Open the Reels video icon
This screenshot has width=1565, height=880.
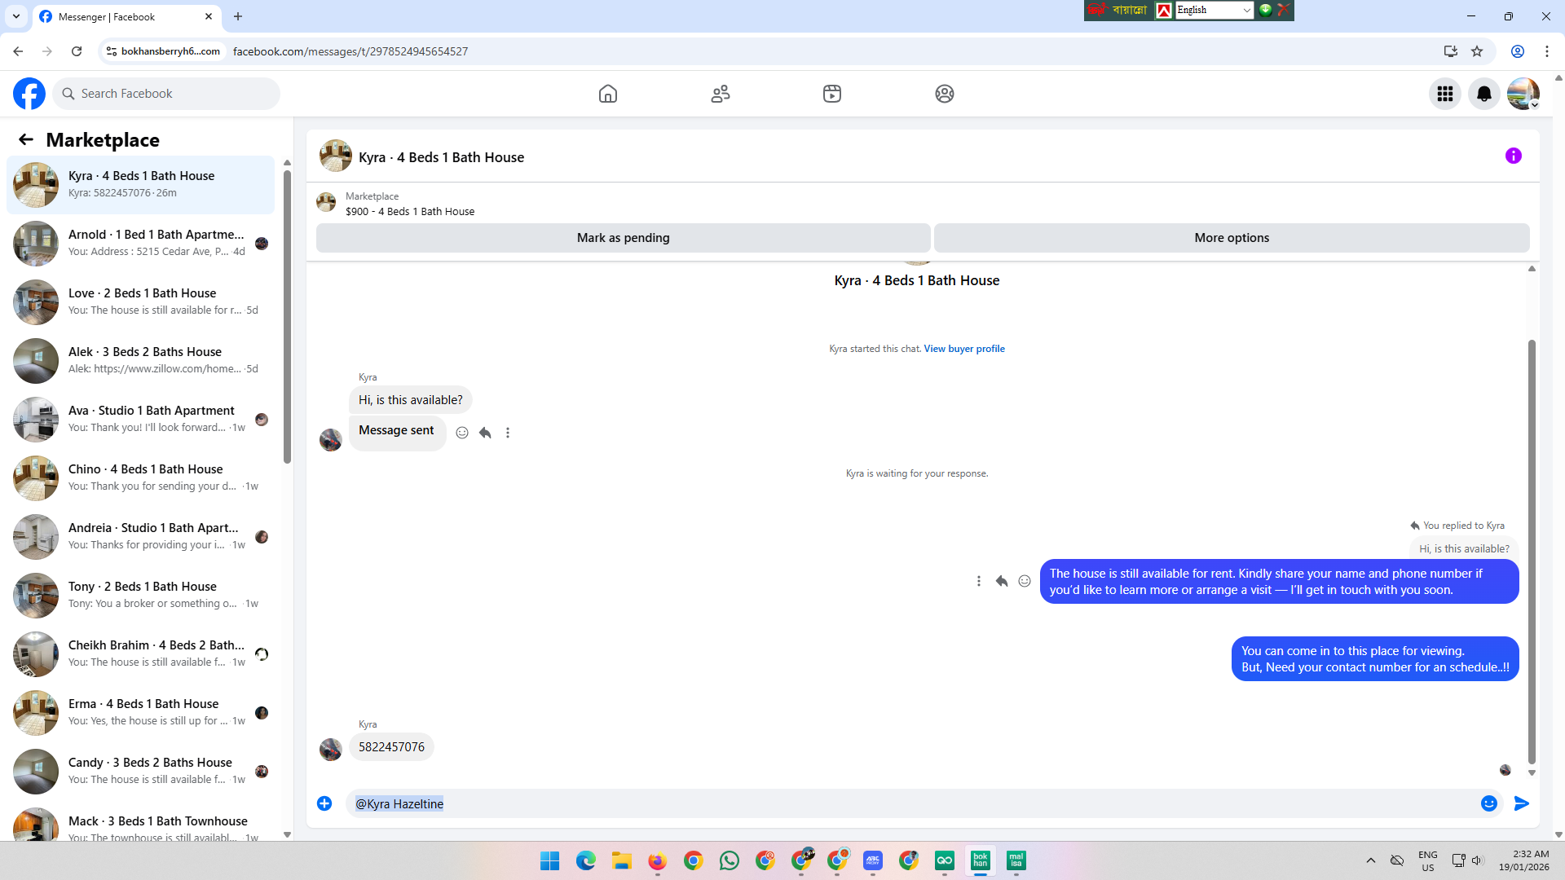(832, 94)
